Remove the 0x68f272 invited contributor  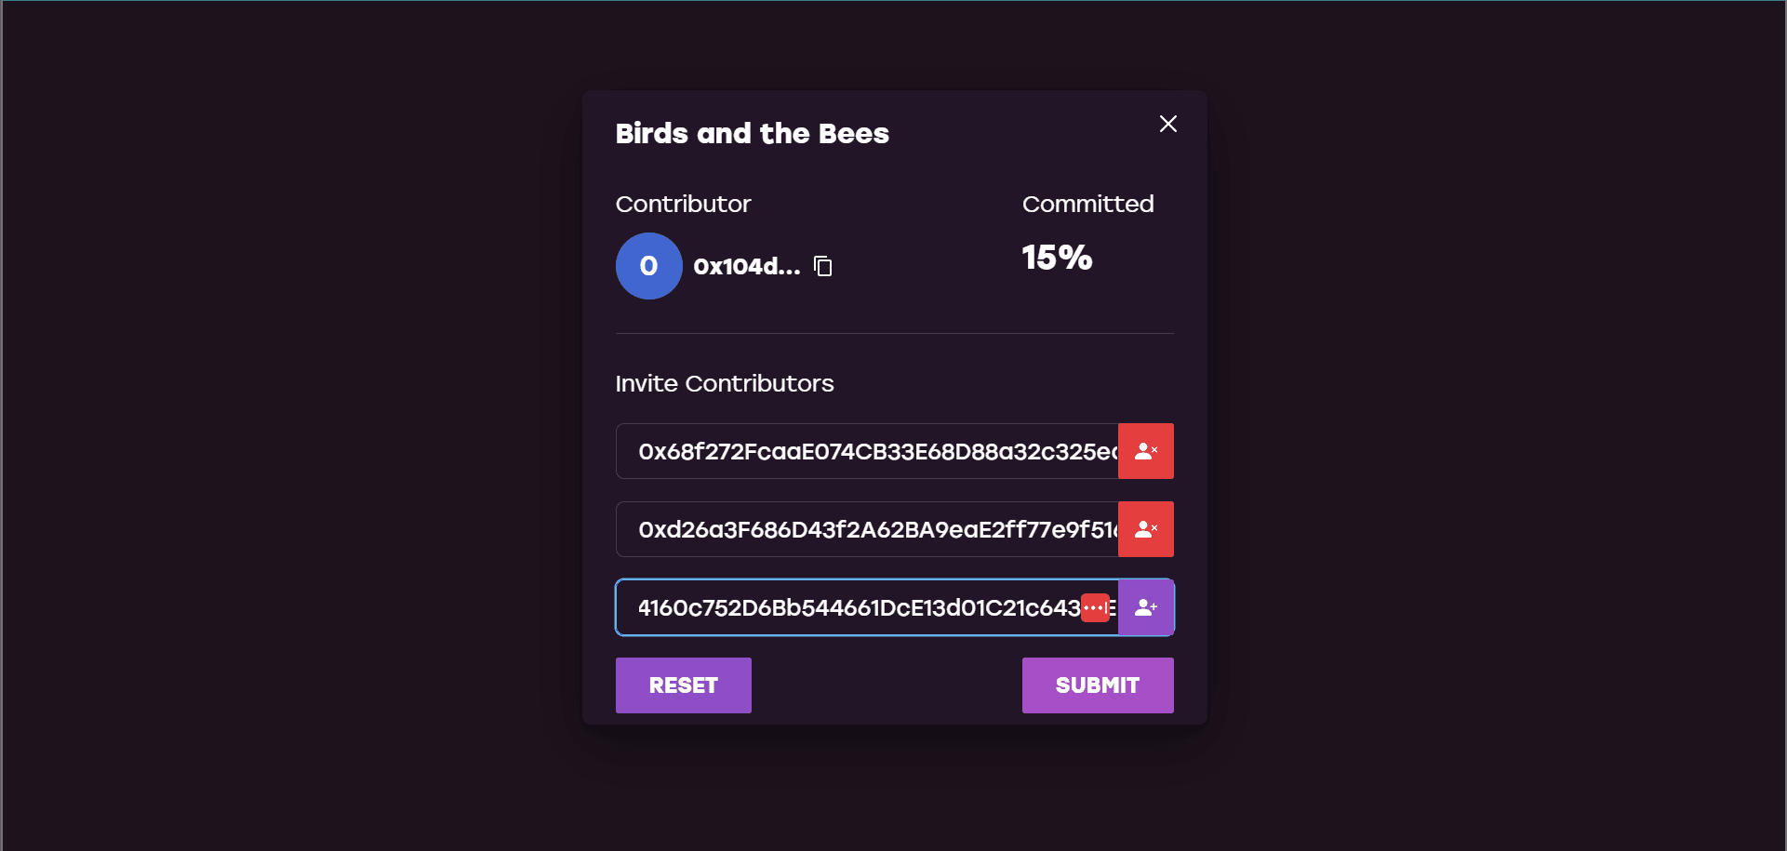pyautogui.click(x=1146, y=451)
